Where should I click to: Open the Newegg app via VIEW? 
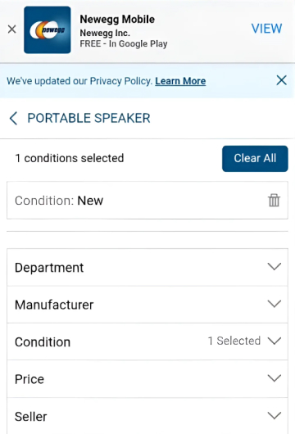coord(266,29)
